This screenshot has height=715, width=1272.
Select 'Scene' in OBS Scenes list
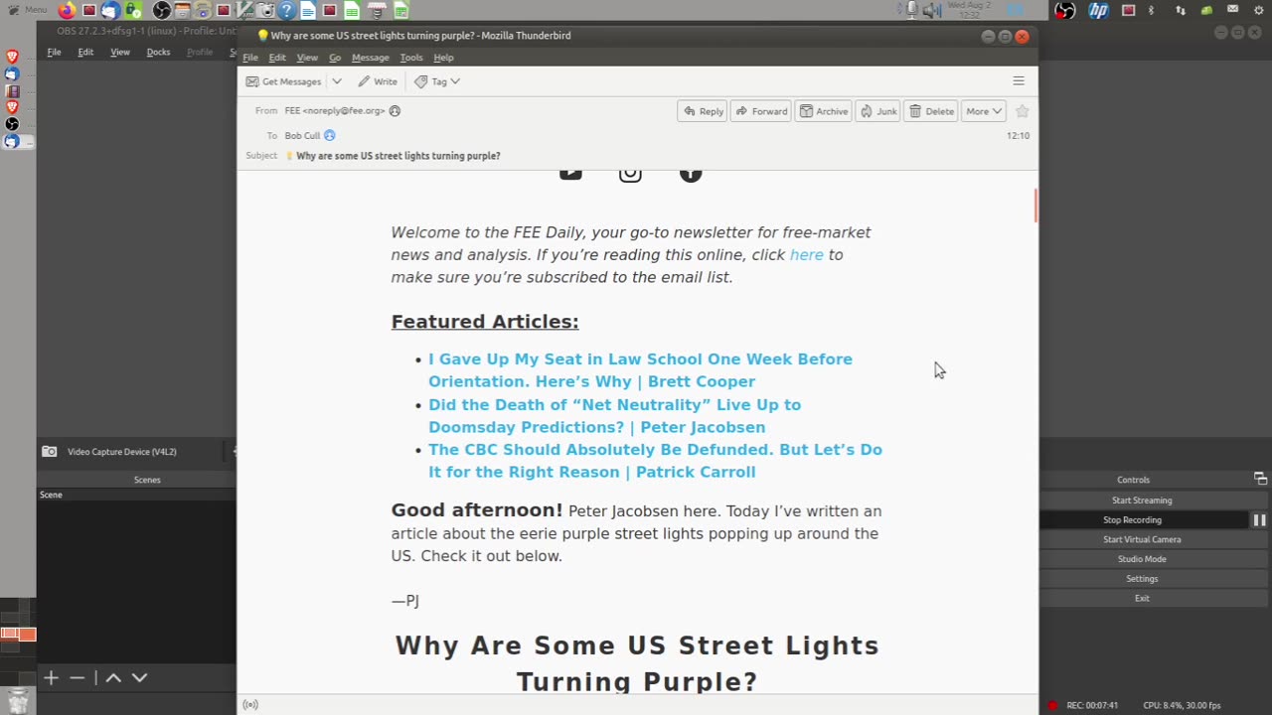click(136, 495)
